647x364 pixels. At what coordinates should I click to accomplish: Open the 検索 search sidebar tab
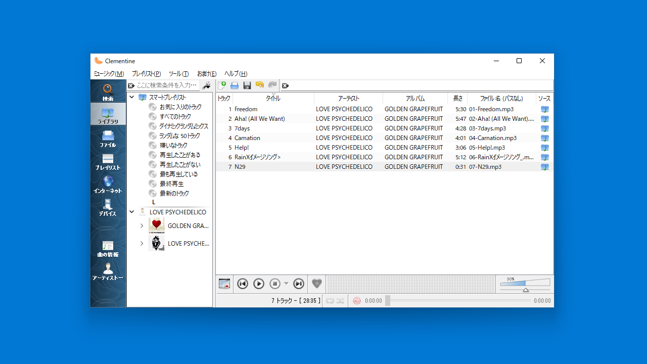coord(108,92)
